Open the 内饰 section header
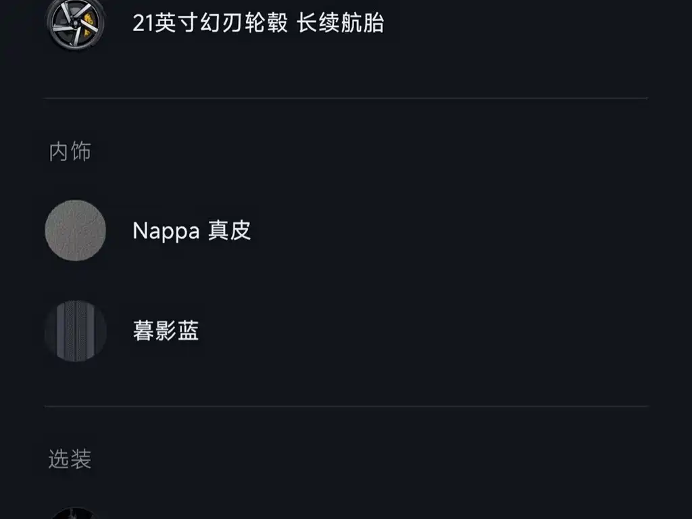Screen dimensions: 692x519 (70, 152)
